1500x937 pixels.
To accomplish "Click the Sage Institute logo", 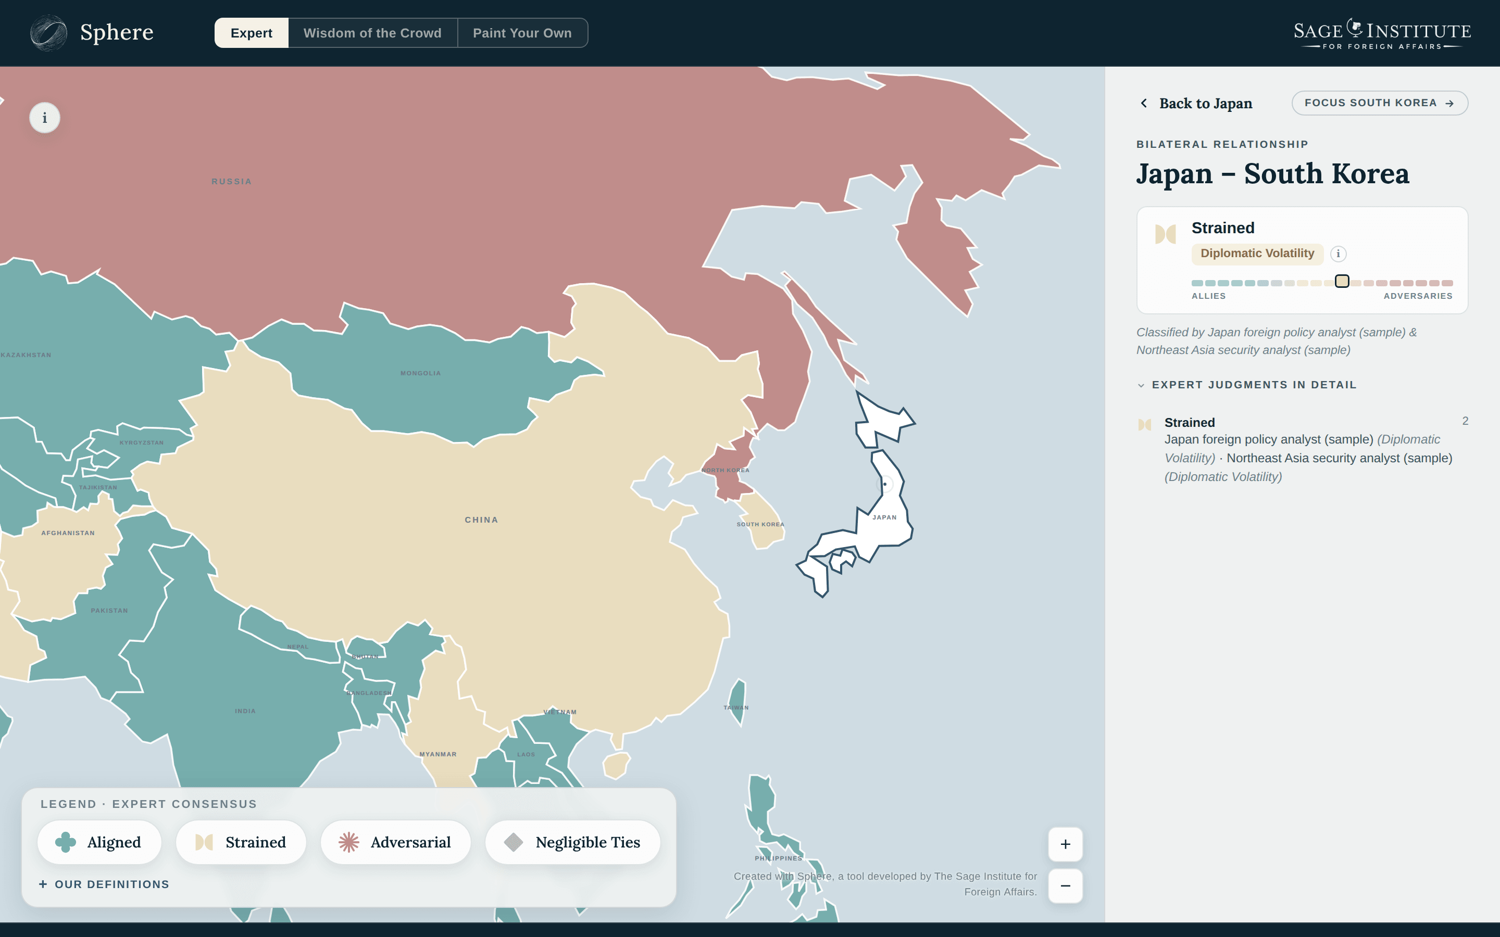I will click(1382, 34).
